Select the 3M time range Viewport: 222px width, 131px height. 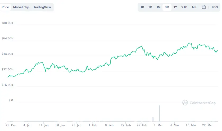pos(167,7)
